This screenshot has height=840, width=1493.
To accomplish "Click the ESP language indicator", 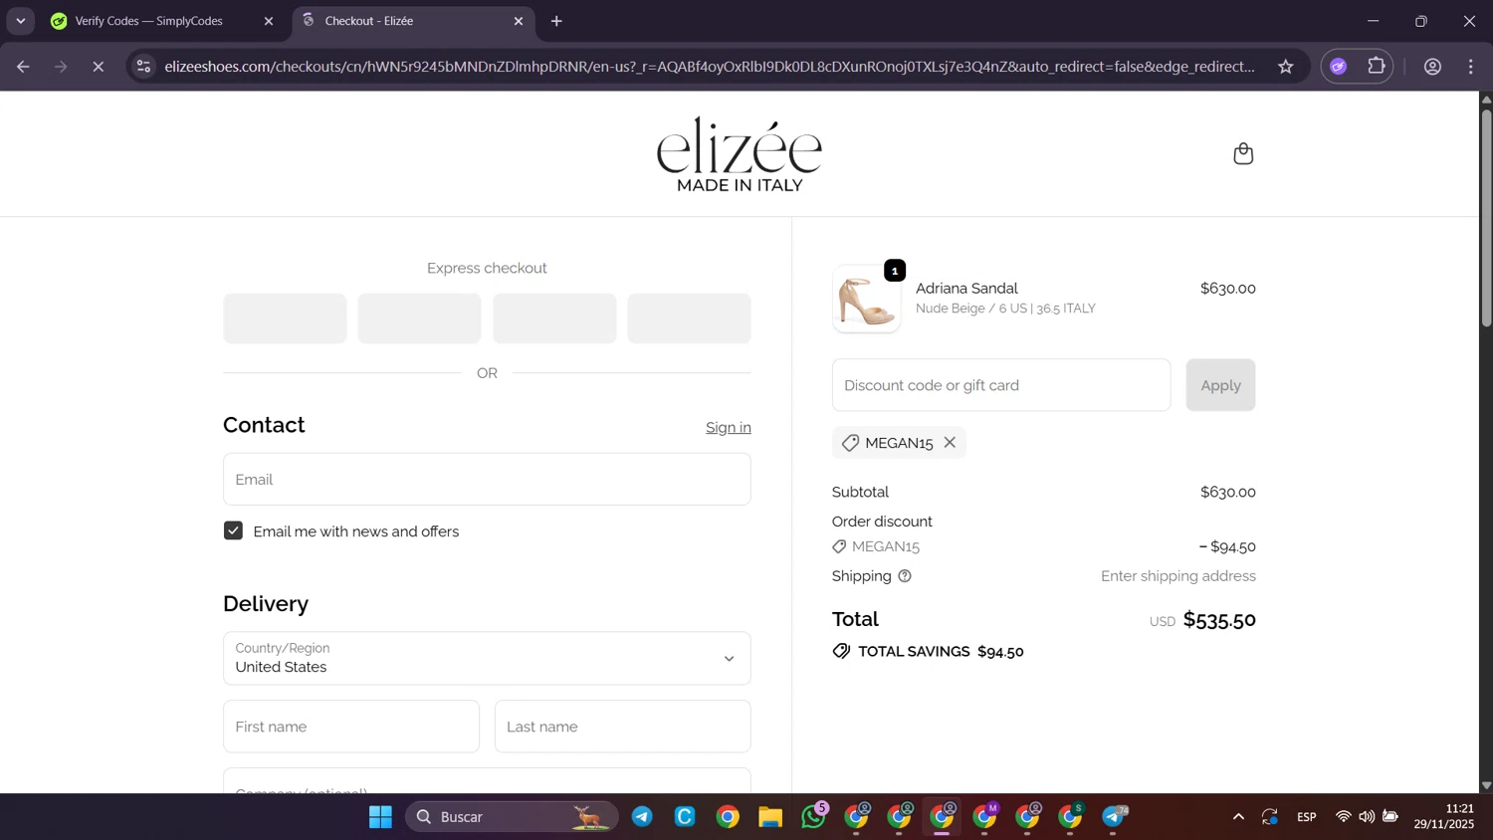I will pos(1307,817).
